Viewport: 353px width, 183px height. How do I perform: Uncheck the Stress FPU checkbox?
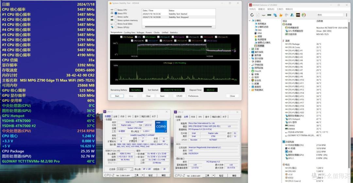pos(116,13)
